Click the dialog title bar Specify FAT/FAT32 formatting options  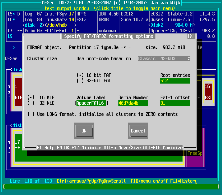pos(108,36)
